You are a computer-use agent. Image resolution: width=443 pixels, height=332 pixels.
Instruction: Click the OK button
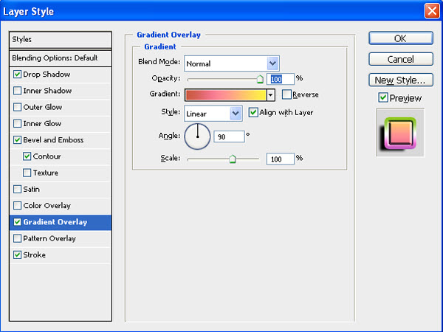[400, 38]
